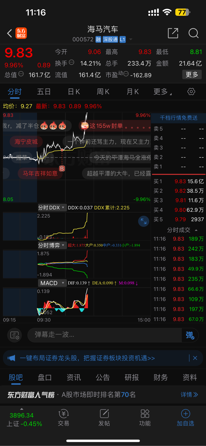Select 买5 row at 9.79
The width and height of the screenshot is (206, 446).
(178, 219)
